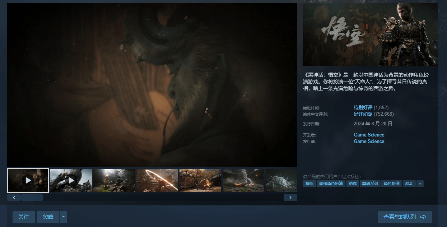Click the 悟空 game header image
Viewport: 447px width, 227px height.
(370, 35)
